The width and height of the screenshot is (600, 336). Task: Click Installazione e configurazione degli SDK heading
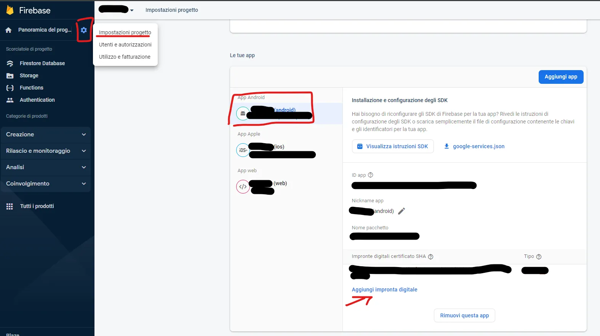400,100
